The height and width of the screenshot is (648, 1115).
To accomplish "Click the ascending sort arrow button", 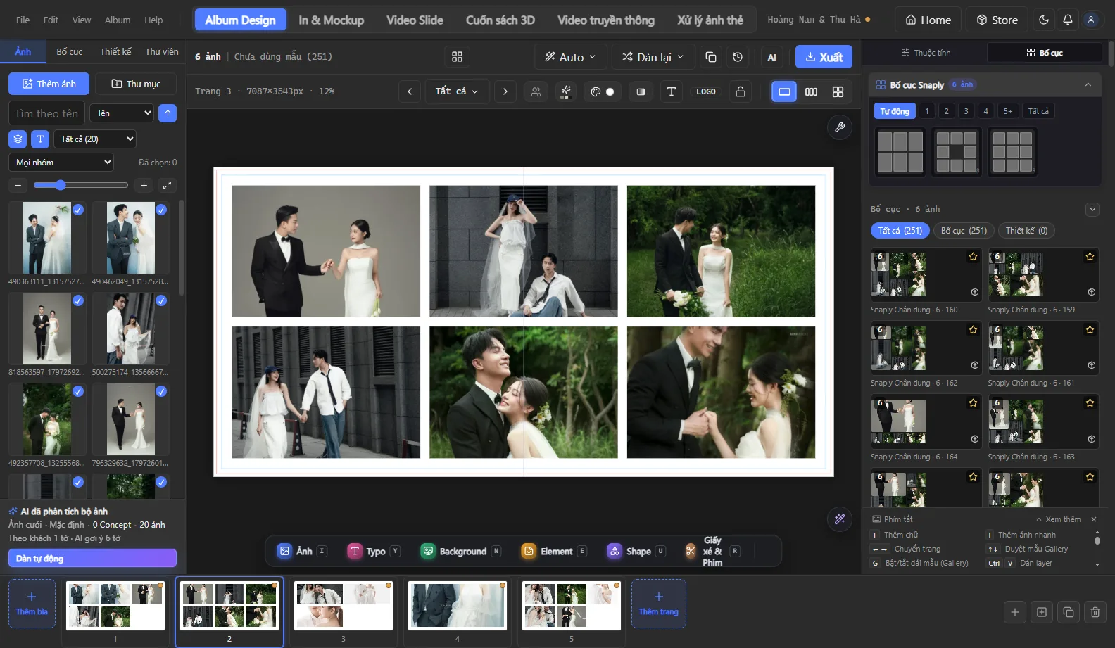I will 168,113.
